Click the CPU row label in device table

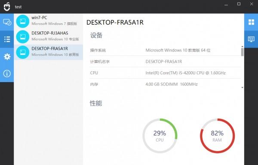pos(94,73)
